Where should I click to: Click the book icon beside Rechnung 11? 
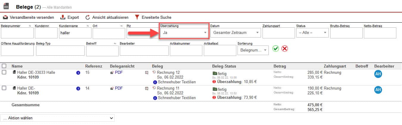(147, 88)
